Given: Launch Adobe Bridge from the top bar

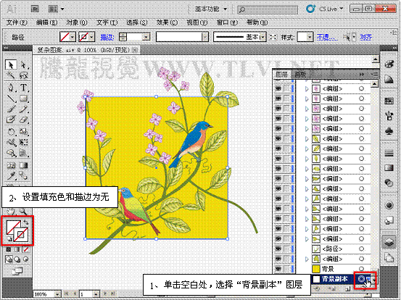Looking at the screenshot, I should (x=35, y=9).
